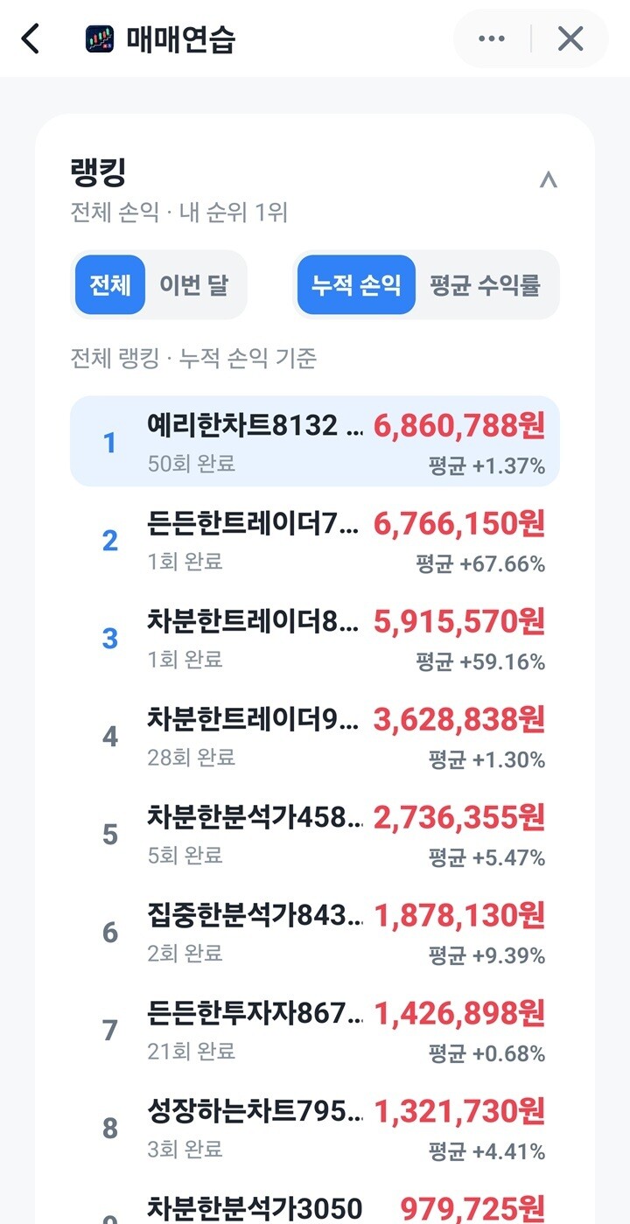The image size is (630, 1224).
Task: Select rank 5 차분한분석가458 row
Action: 315,835
